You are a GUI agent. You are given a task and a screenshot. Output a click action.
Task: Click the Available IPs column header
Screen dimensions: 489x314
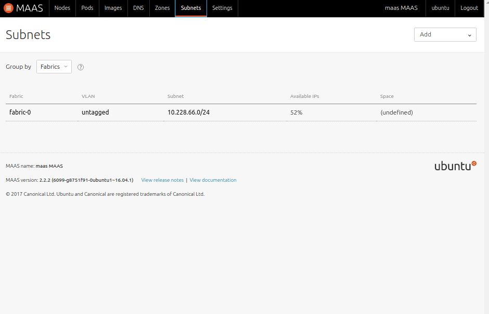[305, 96]
